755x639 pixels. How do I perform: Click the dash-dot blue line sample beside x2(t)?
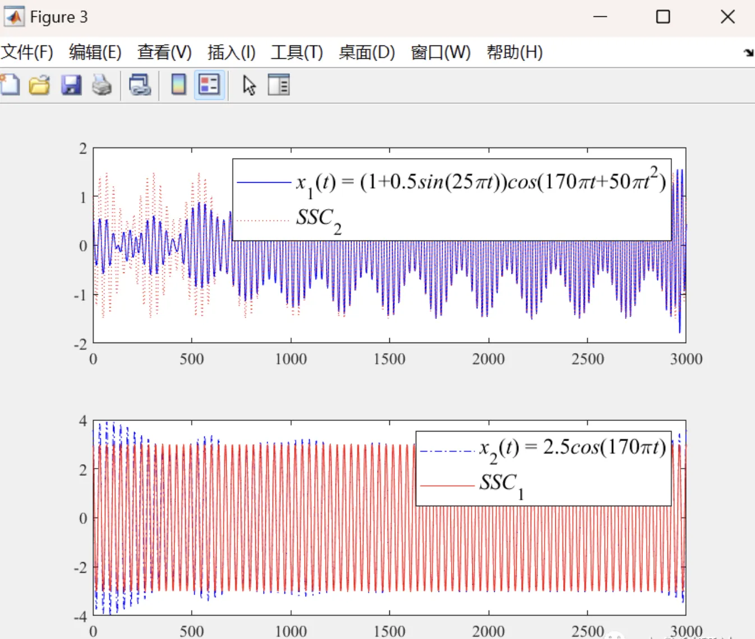pyautogui.click(x=447, y=451)
